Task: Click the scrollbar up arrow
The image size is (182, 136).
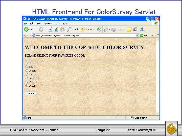Action: 157,40
